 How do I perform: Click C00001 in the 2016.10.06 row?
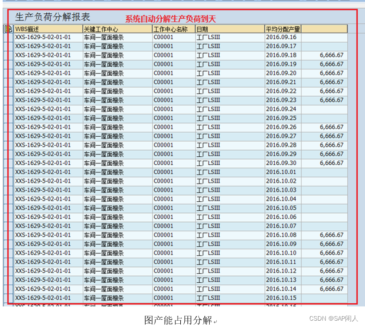coord(163,217)
